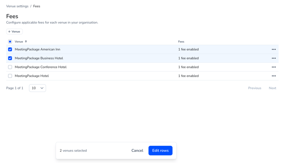Click '1 fee enabled' for Conference Hotel

point(188,67)
